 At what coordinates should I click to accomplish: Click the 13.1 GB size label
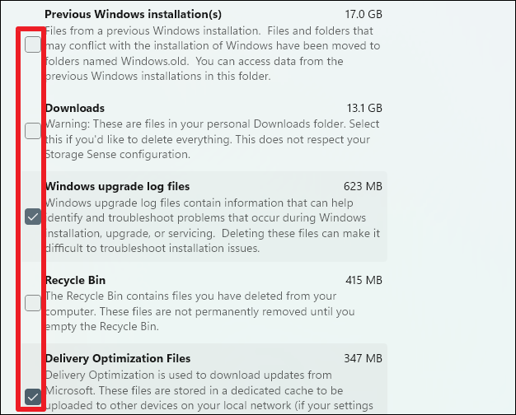[364, 108]
